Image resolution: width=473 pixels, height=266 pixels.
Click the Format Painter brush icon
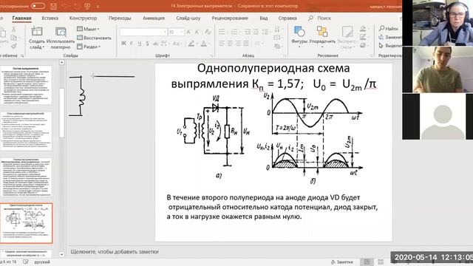tap(13, 46)
